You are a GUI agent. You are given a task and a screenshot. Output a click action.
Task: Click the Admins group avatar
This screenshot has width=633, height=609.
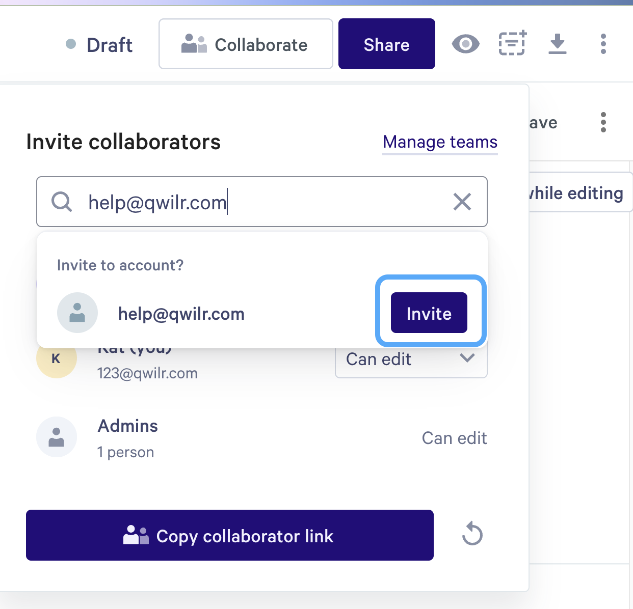pos(57,437)
